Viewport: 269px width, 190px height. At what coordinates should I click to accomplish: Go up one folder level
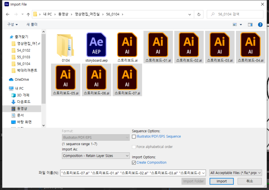(x=28, y=14)
